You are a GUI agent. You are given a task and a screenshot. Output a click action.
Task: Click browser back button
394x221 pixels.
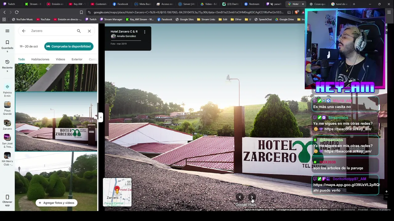(x=4, y=12)
